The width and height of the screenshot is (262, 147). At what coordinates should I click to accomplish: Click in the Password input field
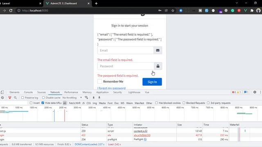pyautogui.click(x=126, y=66)
